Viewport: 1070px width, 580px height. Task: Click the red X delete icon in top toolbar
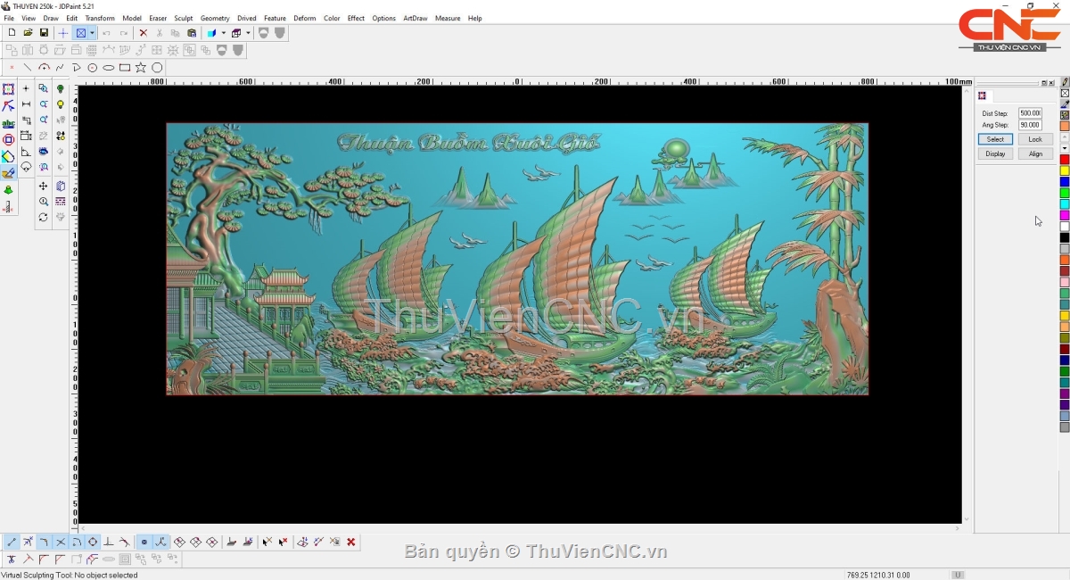143,33
